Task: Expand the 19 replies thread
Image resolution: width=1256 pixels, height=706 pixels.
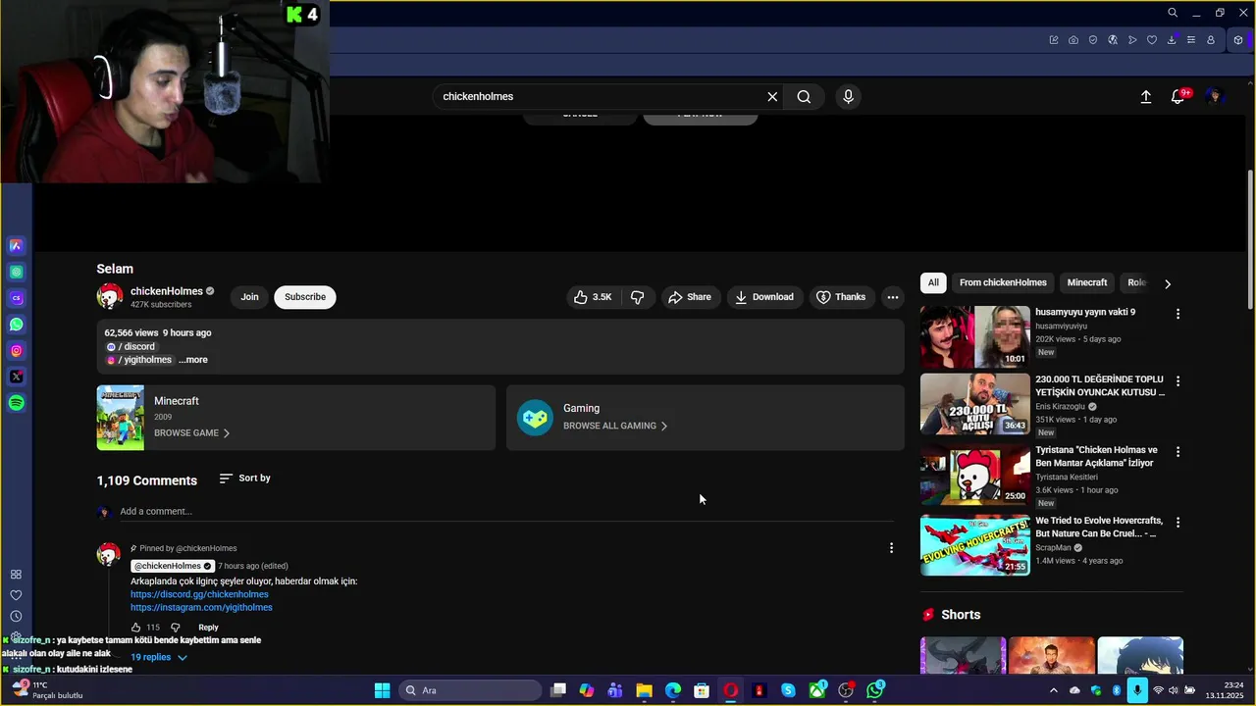Action: click(x=158, y=657)
